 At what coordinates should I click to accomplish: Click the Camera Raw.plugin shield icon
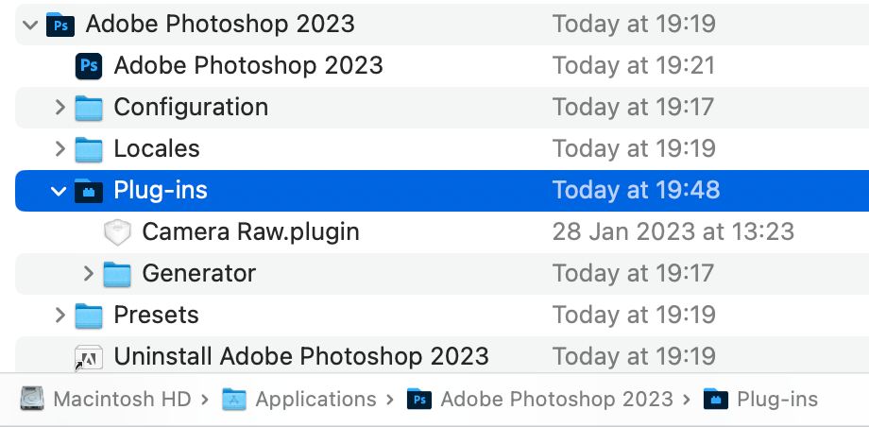(117, 231)
